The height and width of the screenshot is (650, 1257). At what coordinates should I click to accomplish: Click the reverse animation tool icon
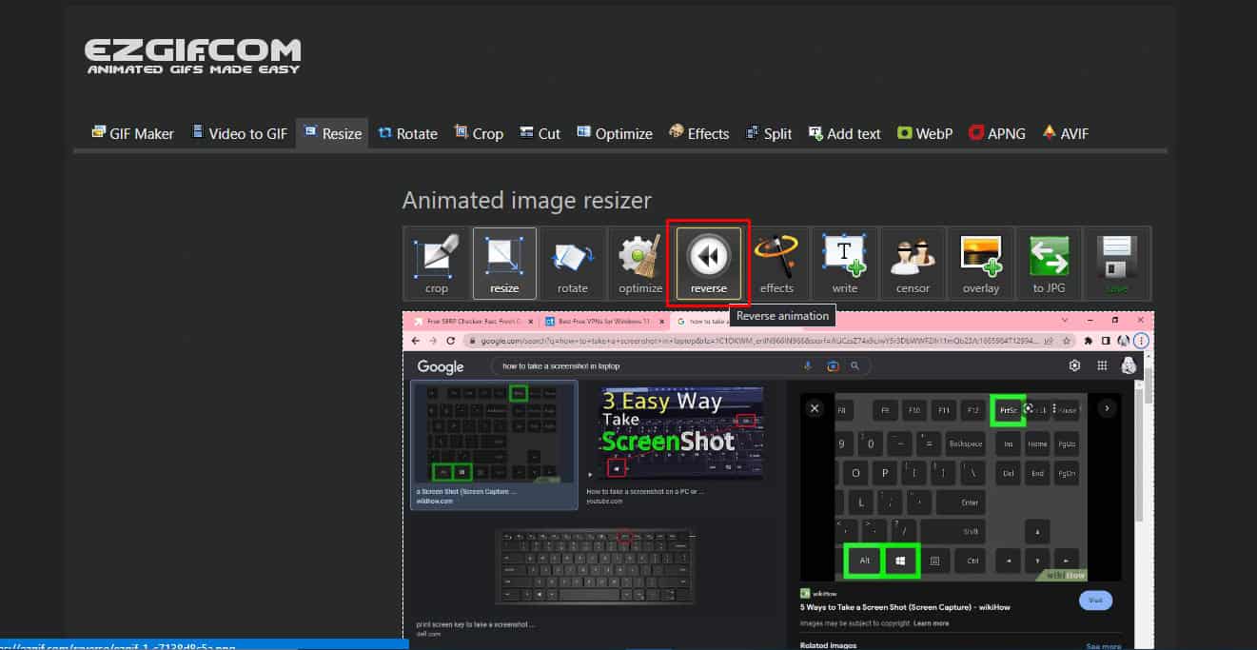click(709, 264)
